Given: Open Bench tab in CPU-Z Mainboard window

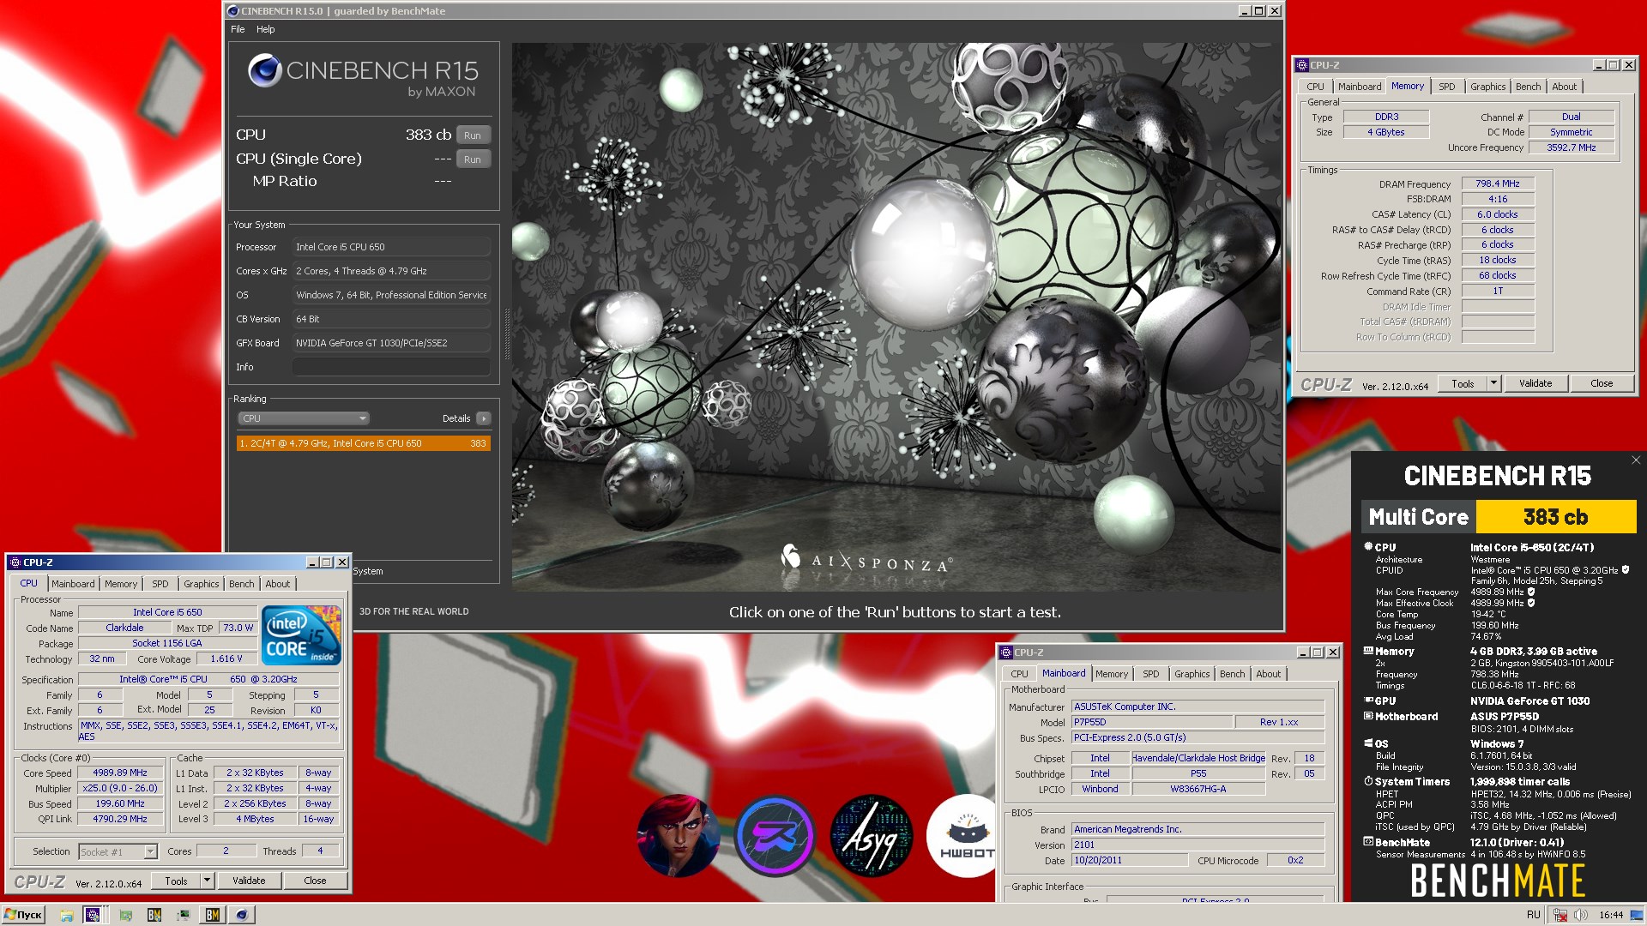Looking at the screenshot, I should (1233, 674).
